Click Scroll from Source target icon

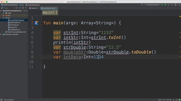(x=16, y=8)
